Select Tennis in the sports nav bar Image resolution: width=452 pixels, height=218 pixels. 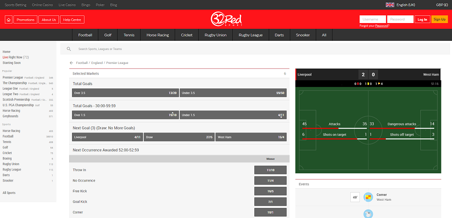click(129, 35)
